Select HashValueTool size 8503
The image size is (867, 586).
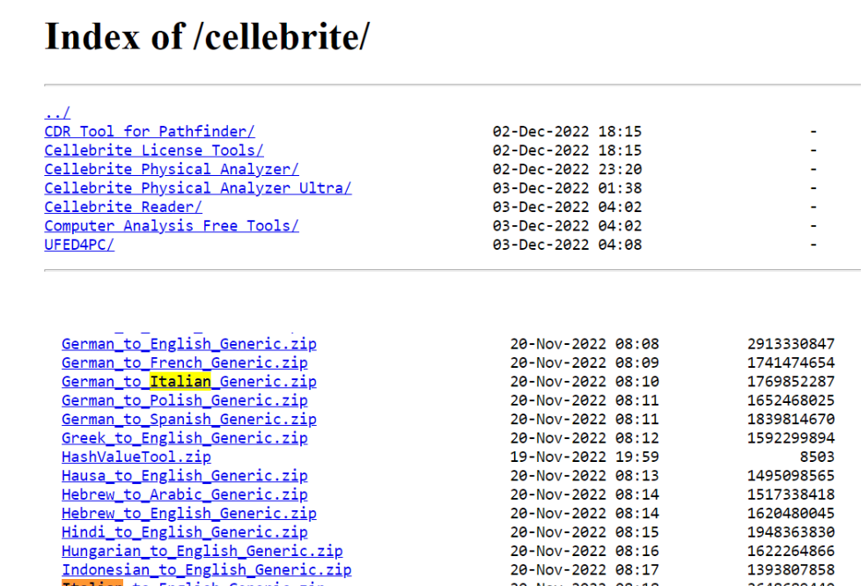[817, 457]
